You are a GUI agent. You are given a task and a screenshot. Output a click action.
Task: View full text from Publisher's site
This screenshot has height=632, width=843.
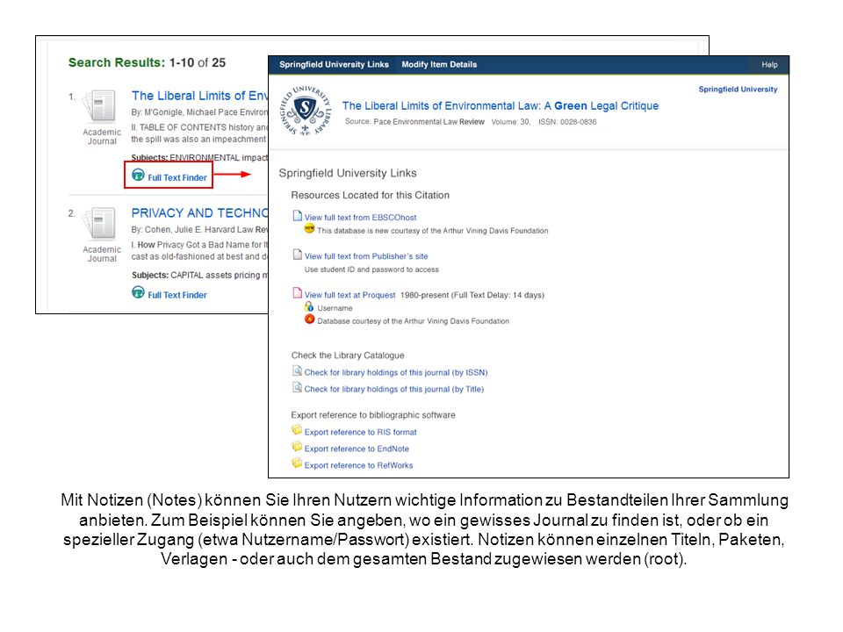(366, 256)
